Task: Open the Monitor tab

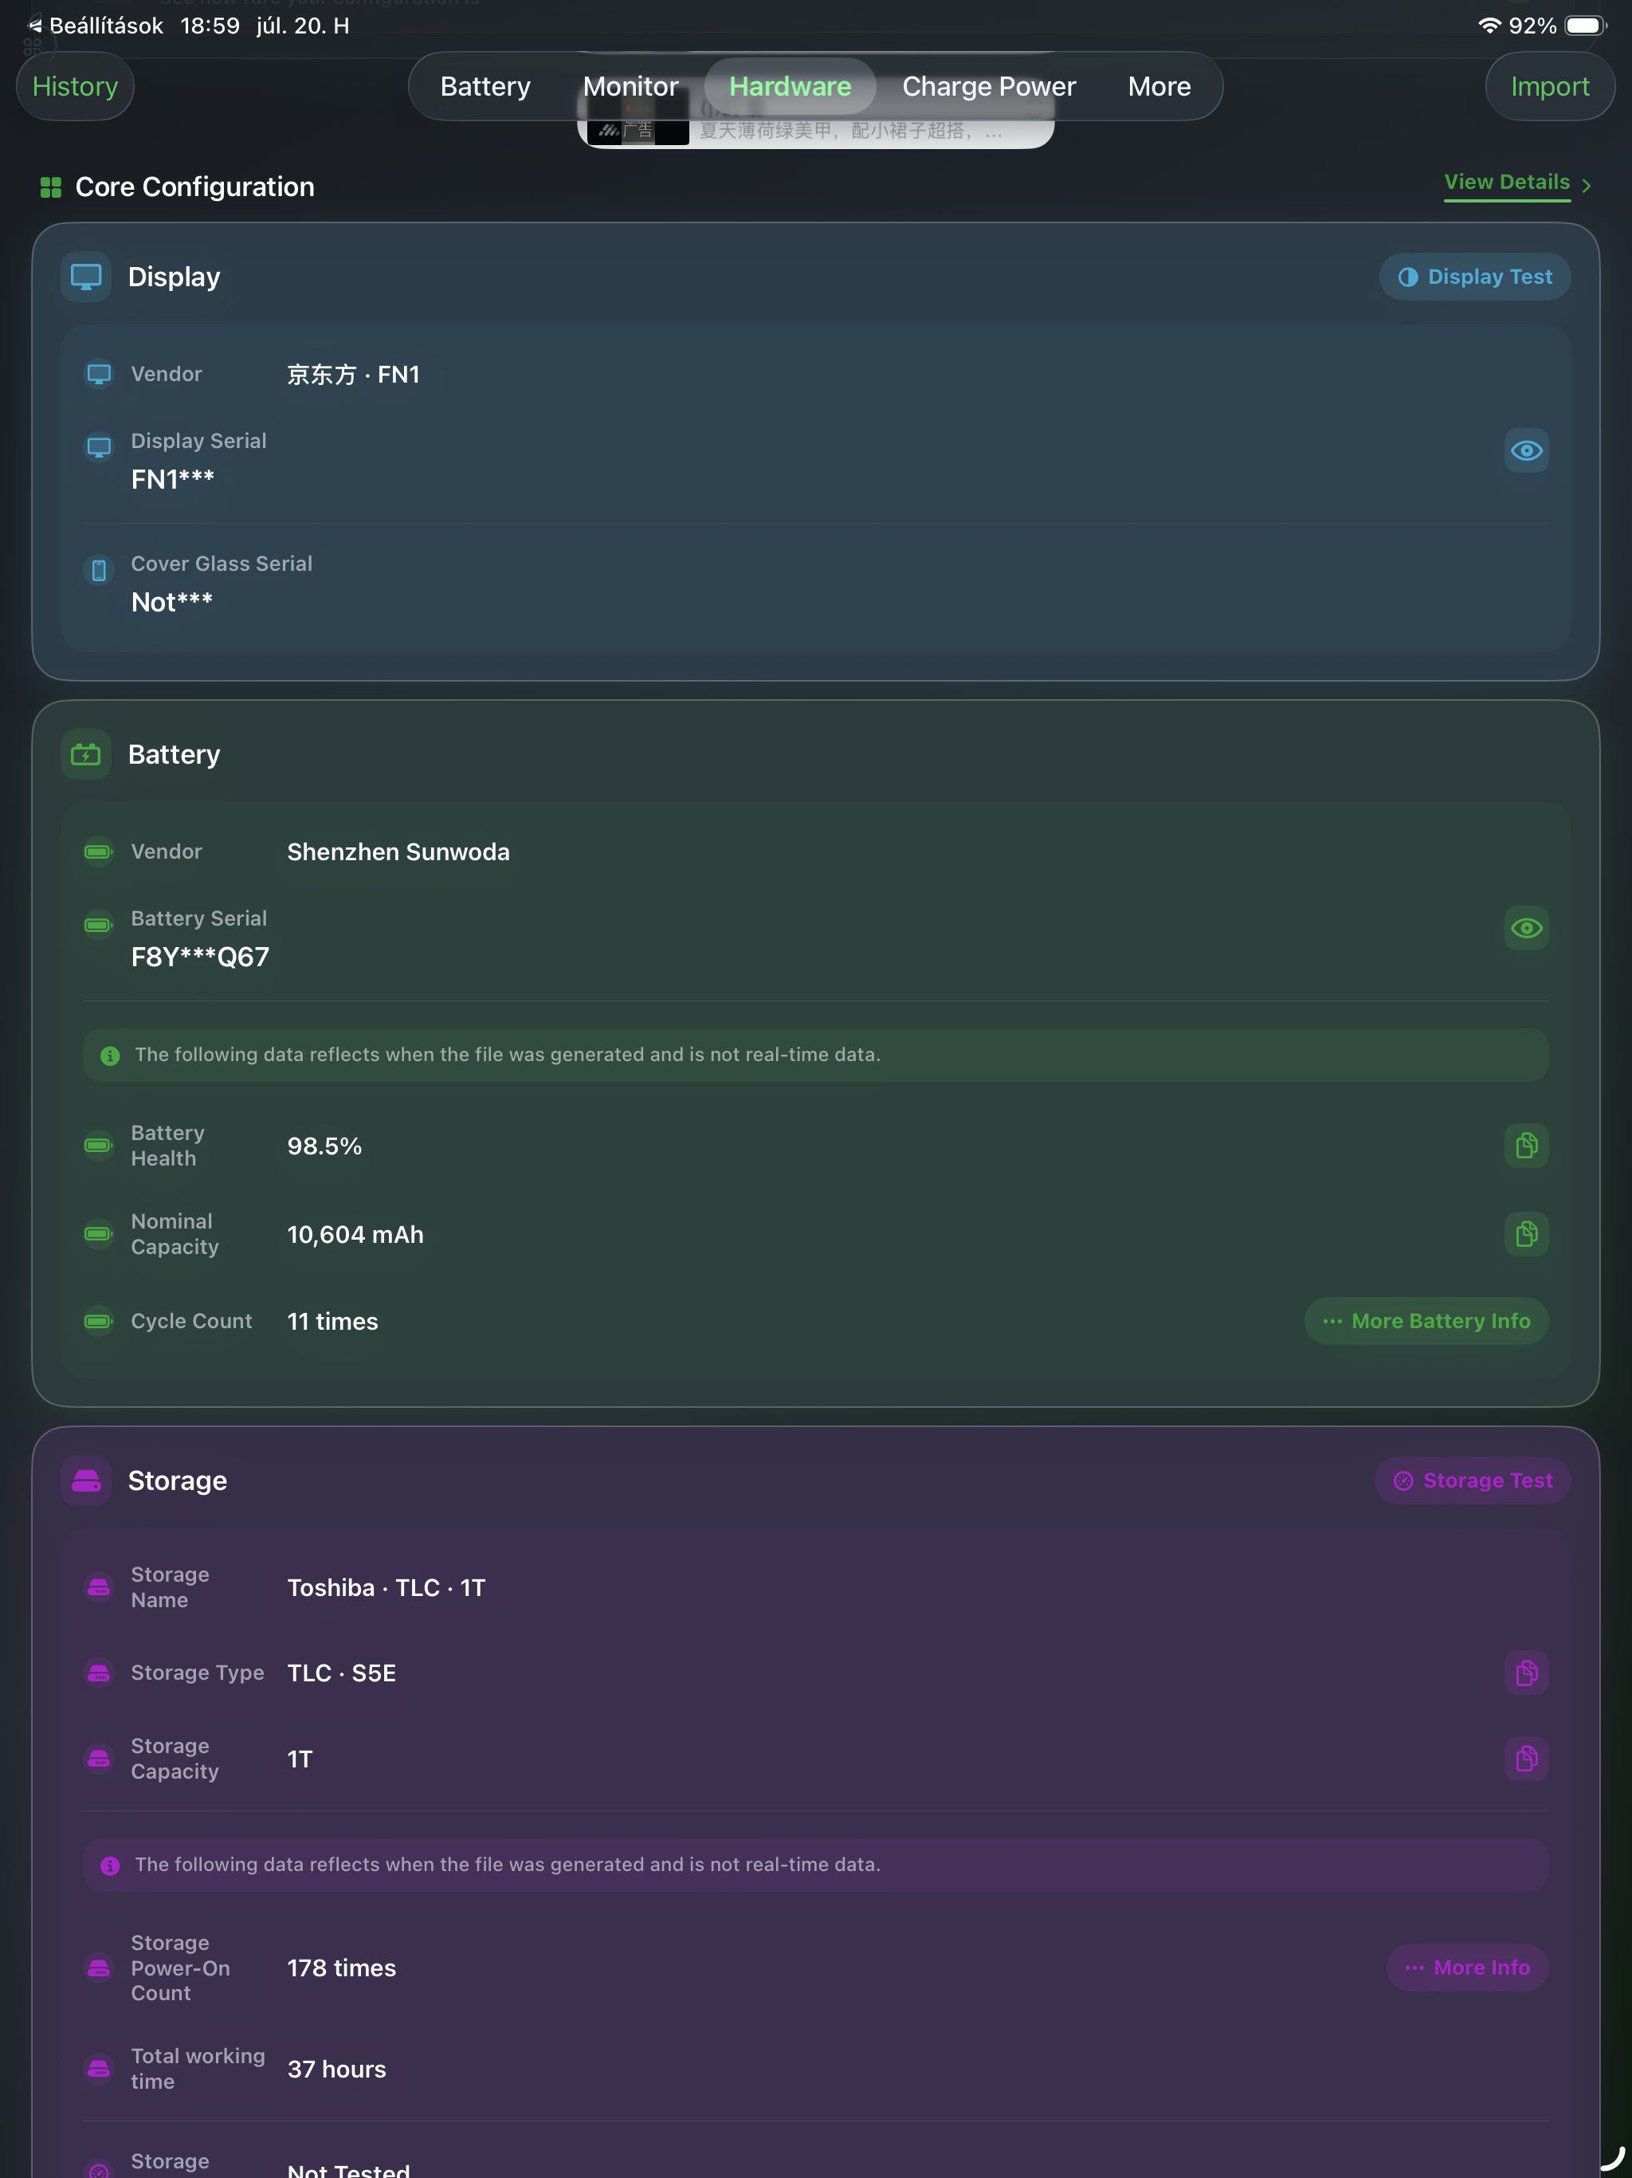Action: click(630, 87)
